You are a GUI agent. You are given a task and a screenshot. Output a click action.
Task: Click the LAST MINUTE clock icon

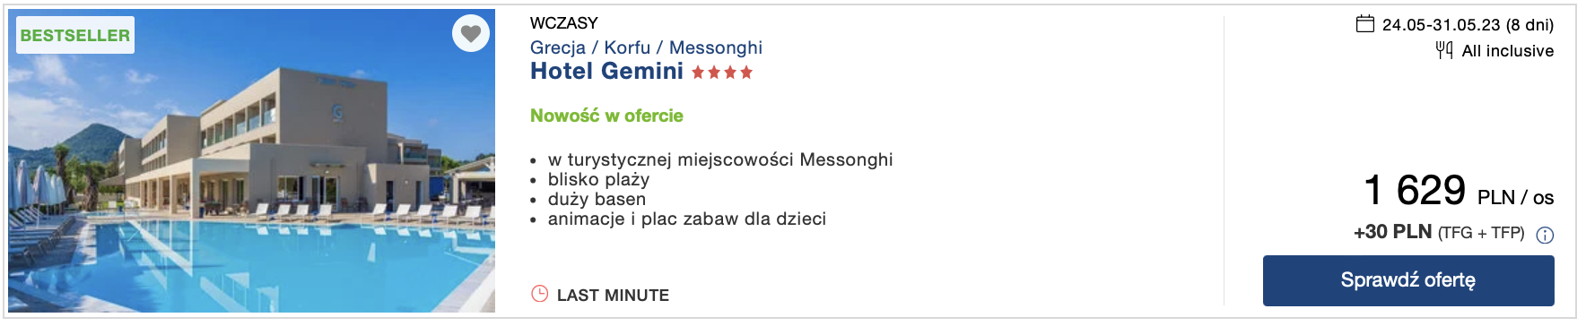(539, 294)
